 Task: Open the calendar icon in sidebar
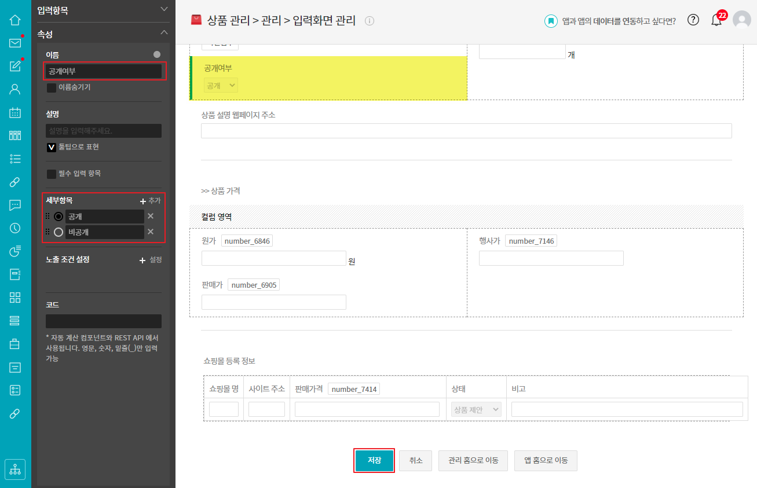[x=15, y=112]
